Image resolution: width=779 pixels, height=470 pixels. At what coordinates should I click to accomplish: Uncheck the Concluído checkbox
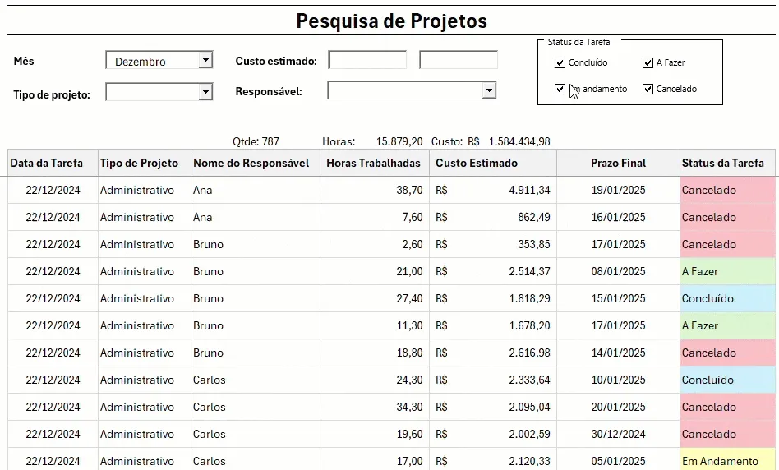(x=560, y=62)
